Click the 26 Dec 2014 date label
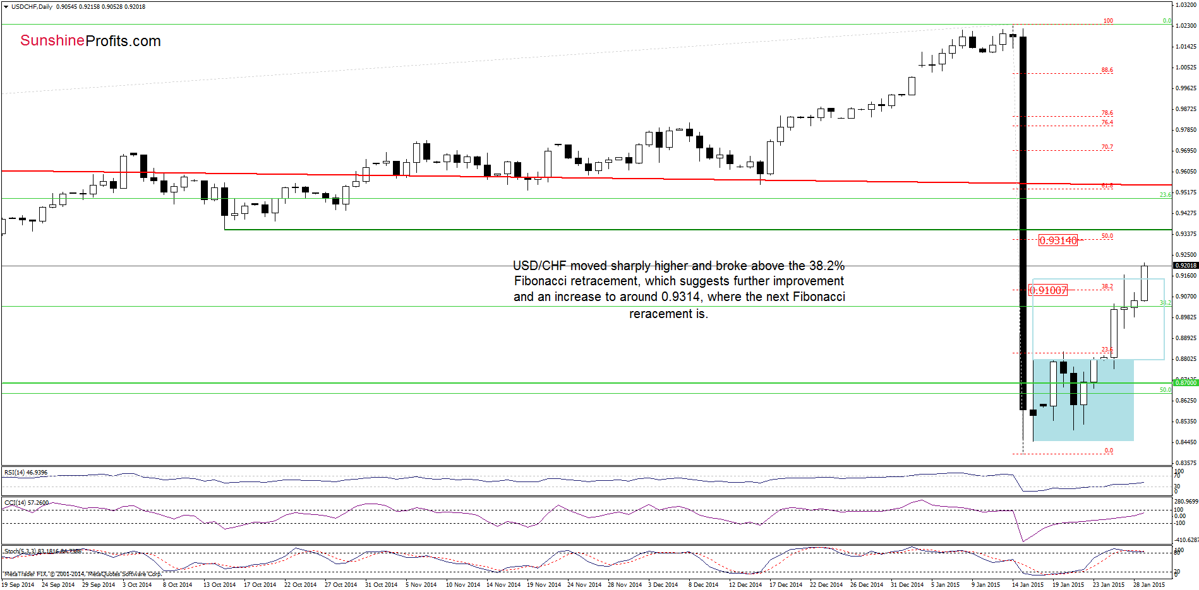This screenshot has width=1199, height=590. [866, 584]
